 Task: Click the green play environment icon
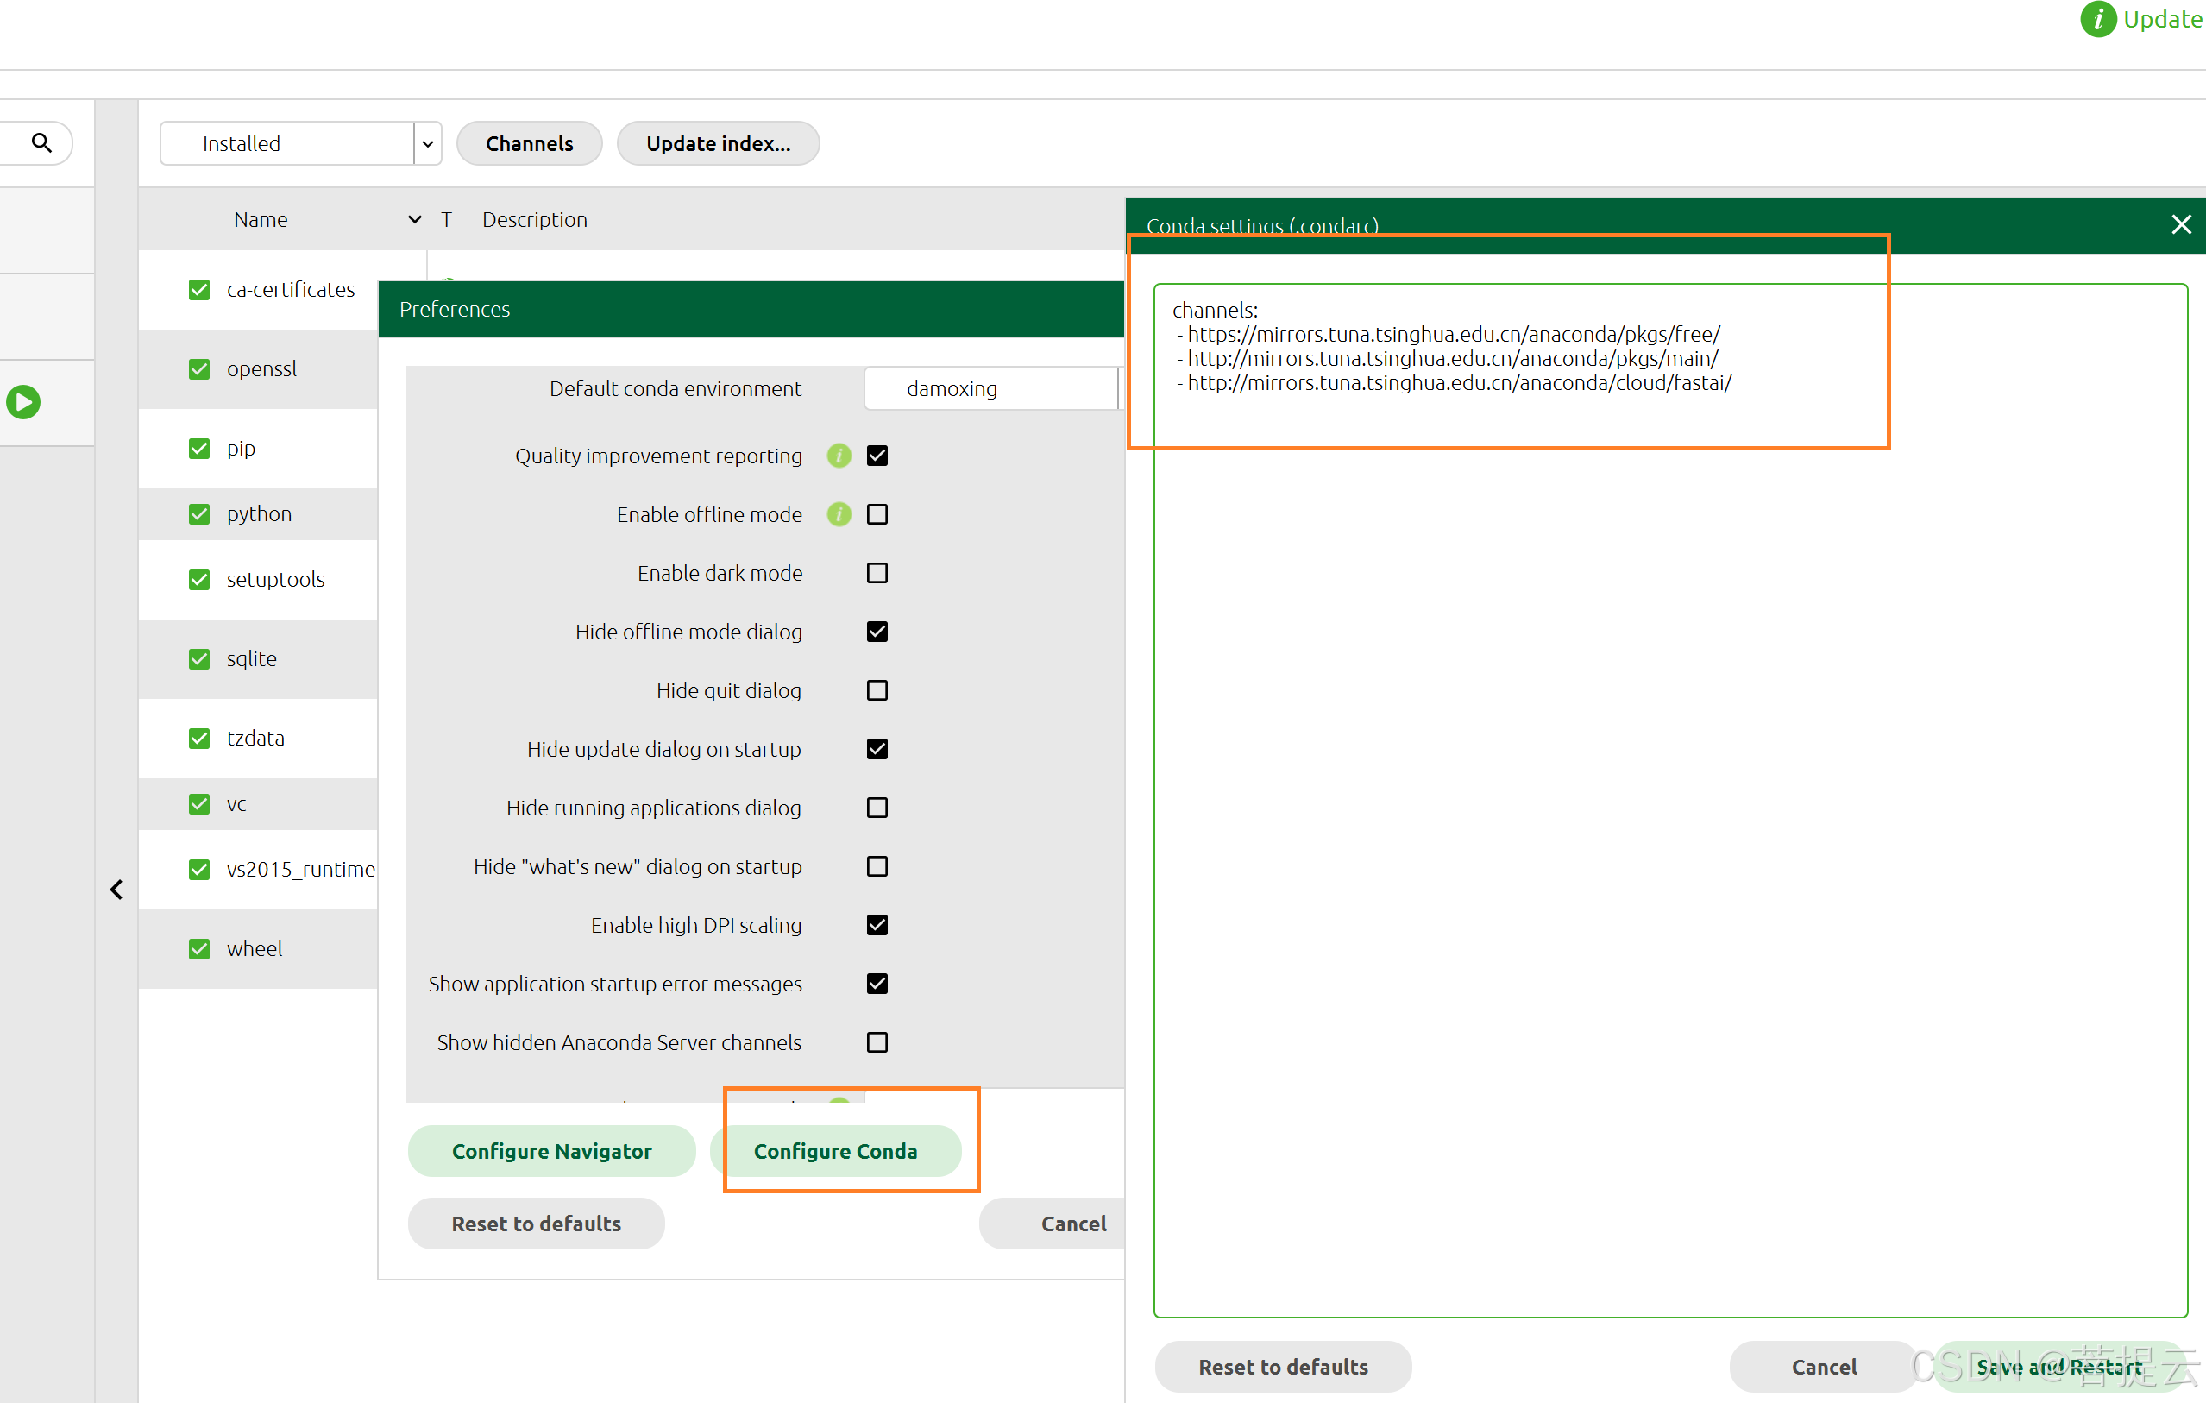point(24,402)
